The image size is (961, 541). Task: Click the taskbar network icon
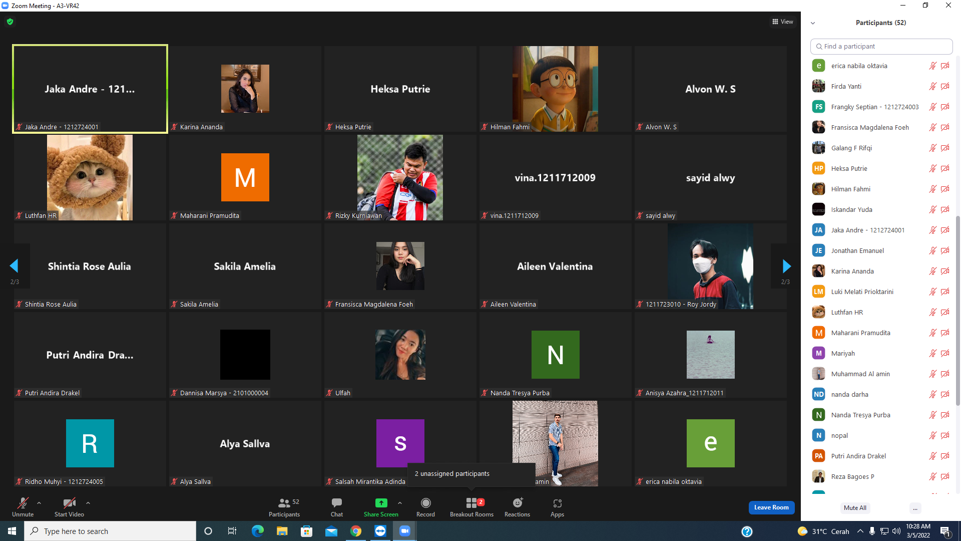[884, 531]
